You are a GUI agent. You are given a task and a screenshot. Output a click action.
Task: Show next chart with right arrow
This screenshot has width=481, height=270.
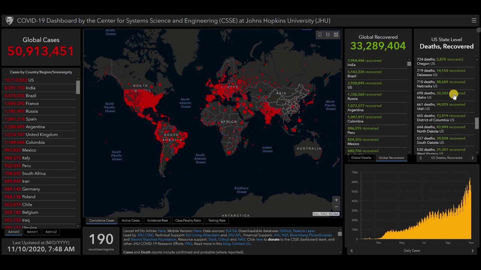[x=473, y=250]
